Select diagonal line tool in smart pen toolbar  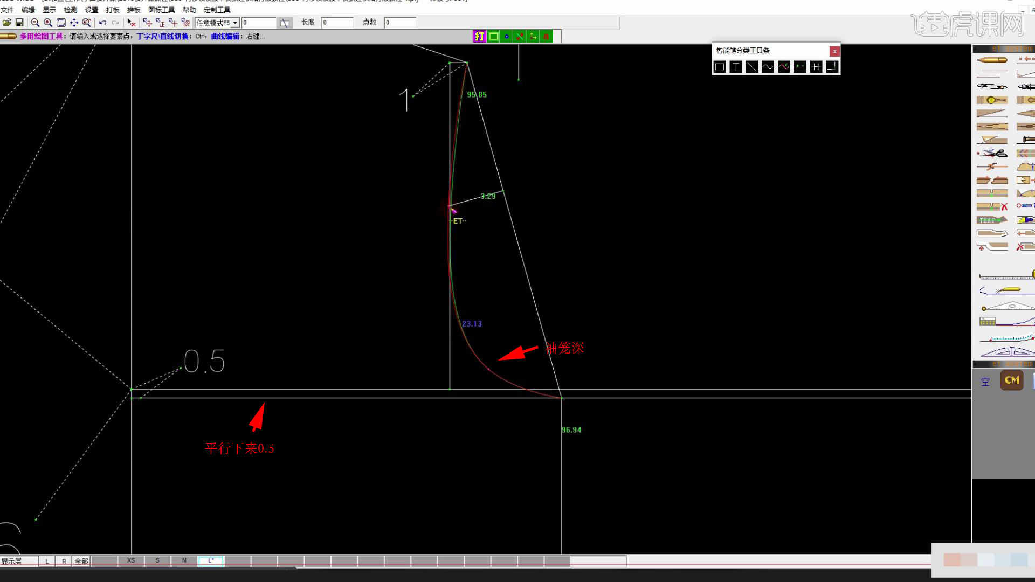click(x=751, y=67)
